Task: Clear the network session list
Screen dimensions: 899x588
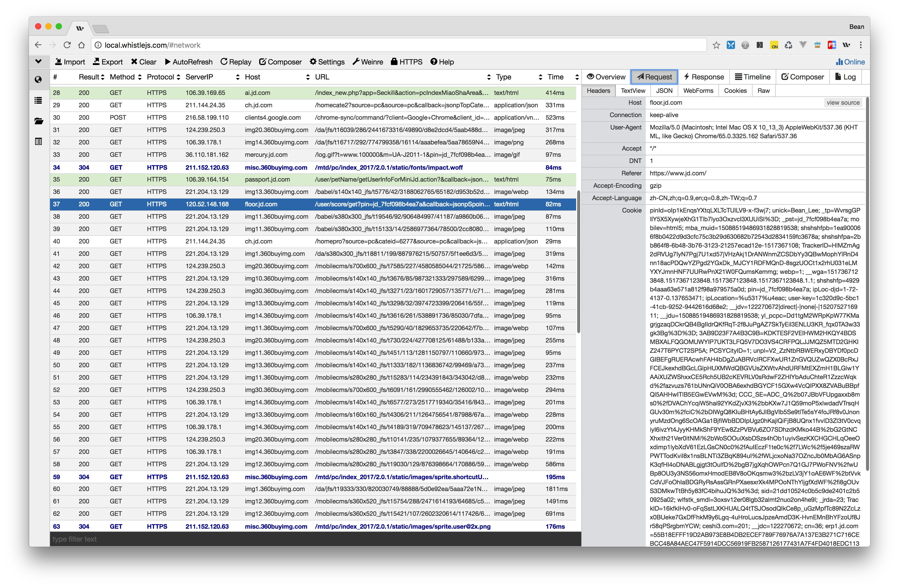Action: click(x=144, y=62)
